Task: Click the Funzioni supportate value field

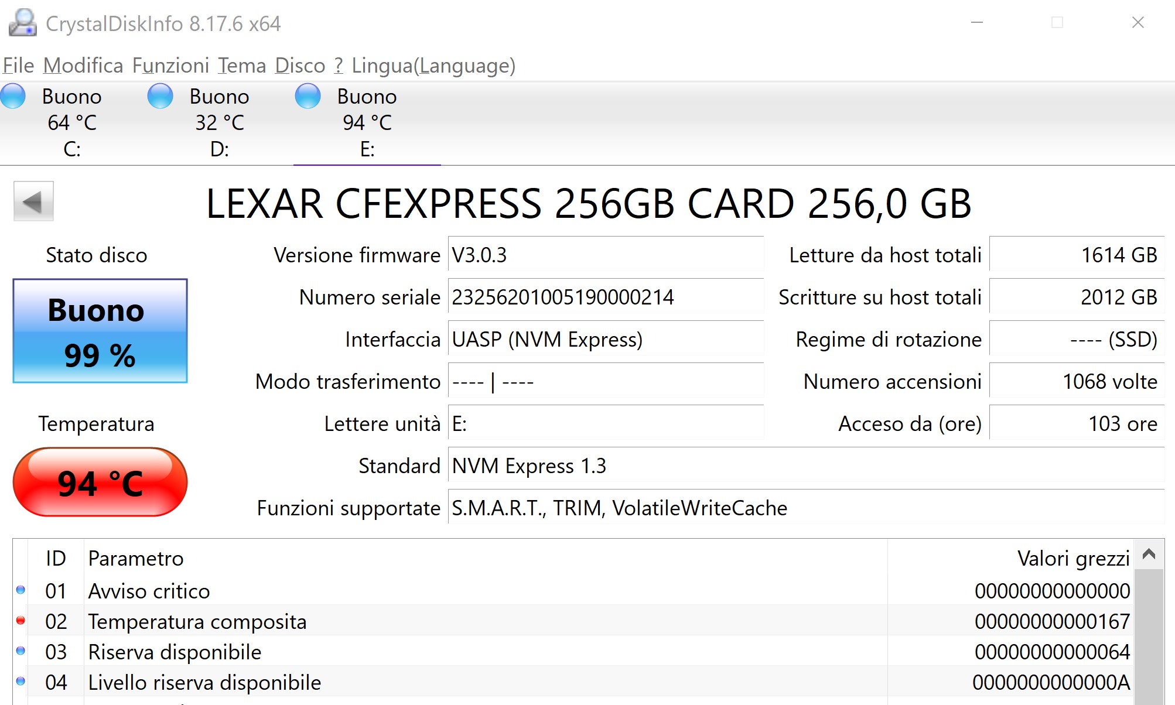Action: (806, 508)
